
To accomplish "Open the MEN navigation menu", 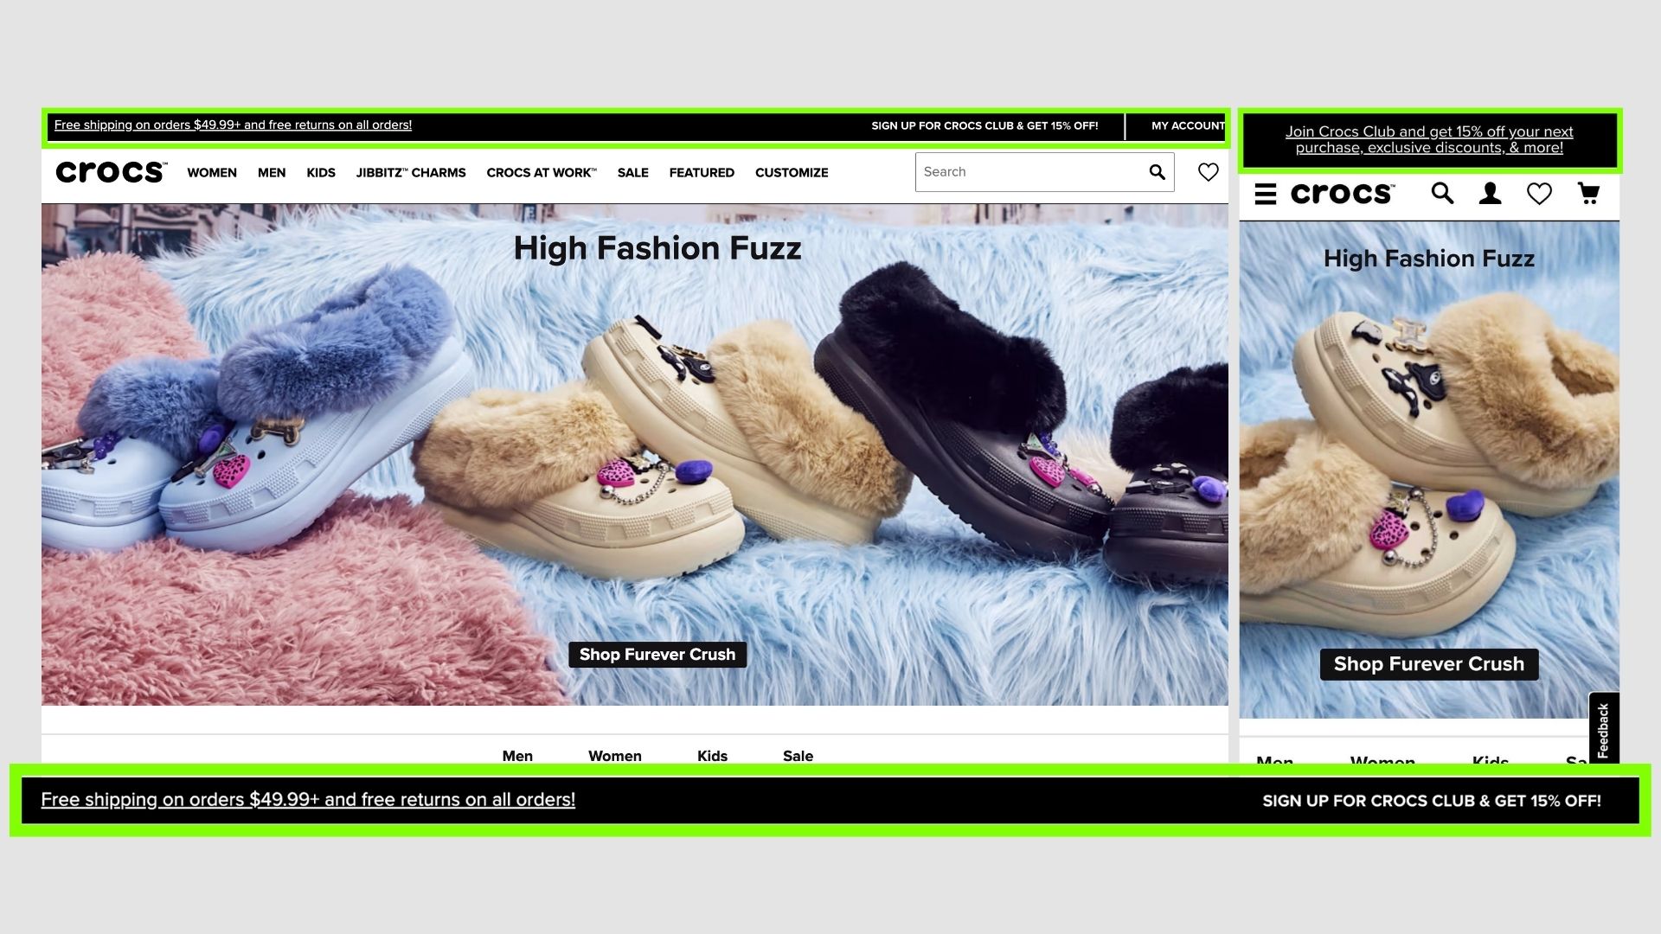I will point(272,173).
